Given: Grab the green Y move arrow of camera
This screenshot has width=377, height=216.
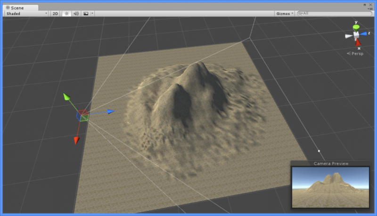Looking at the screenshot, I should click(66, 97).
